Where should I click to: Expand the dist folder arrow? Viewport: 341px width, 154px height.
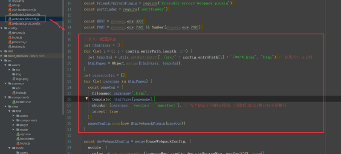[x=2, y=51]
